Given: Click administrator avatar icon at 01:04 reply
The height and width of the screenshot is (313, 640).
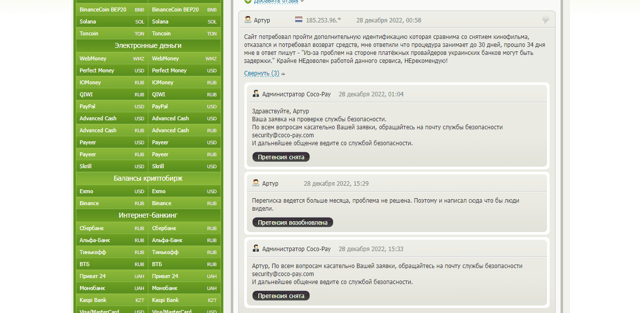Looking at the screenshot, I should tap(256, 94).
